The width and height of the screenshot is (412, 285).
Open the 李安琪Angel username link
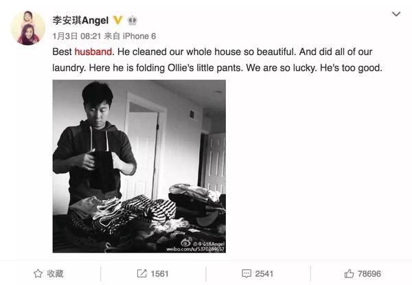80,20
